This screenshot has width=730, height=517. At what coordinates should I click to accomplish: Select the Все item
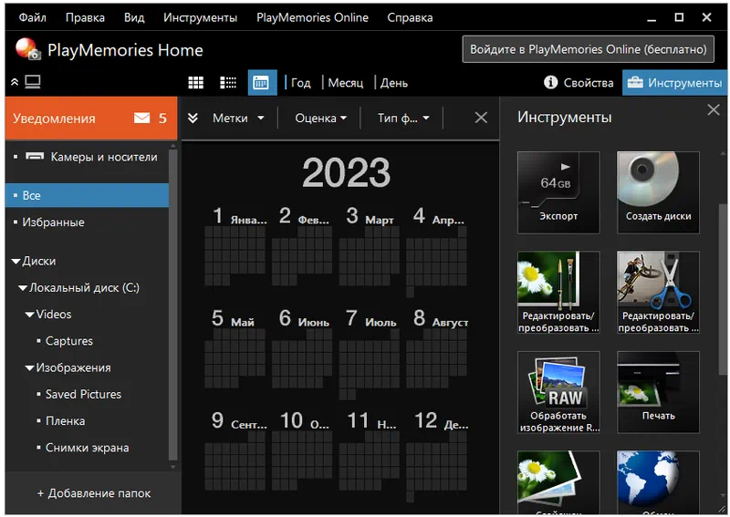point(87,195)
